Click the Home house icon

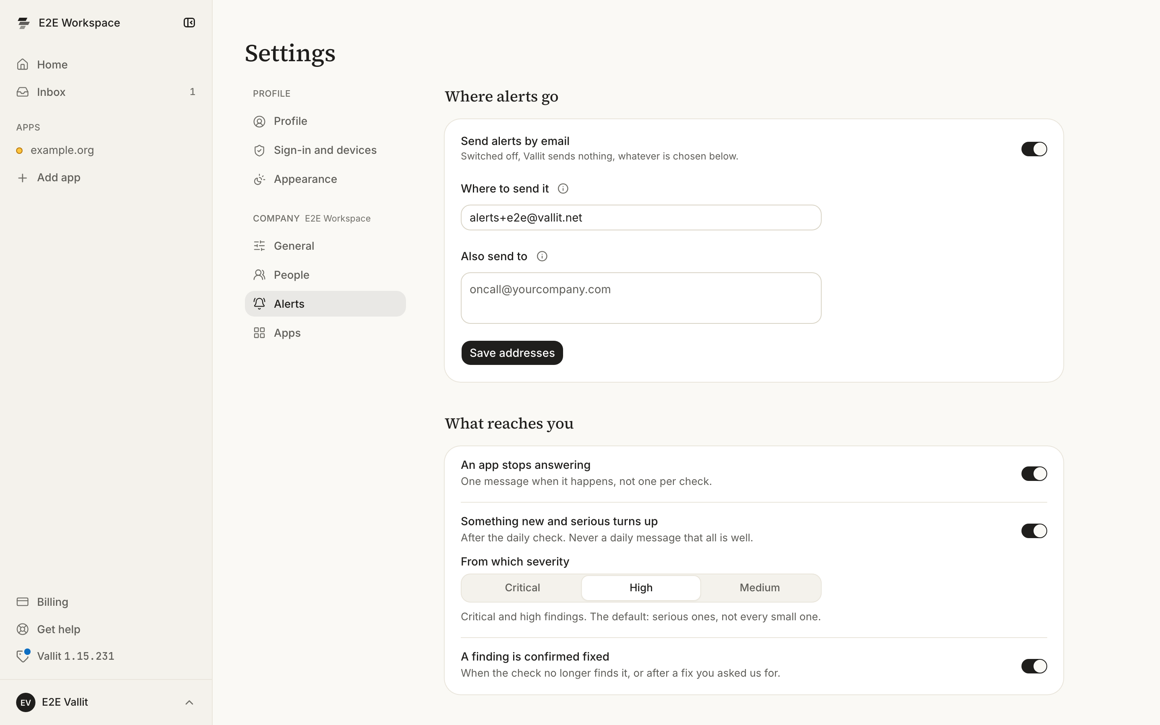(23, 64)
